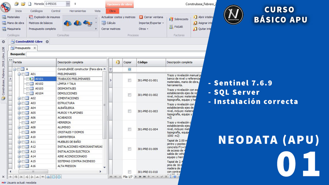The width and height of the screenshot is (329, 185).
Task: Open the Moneda browse ellipsis button
Action: click(68, 4)
